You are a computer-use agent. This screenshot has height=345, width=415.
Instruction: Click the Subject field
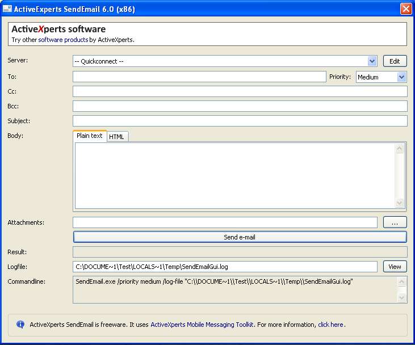(240, 121)
